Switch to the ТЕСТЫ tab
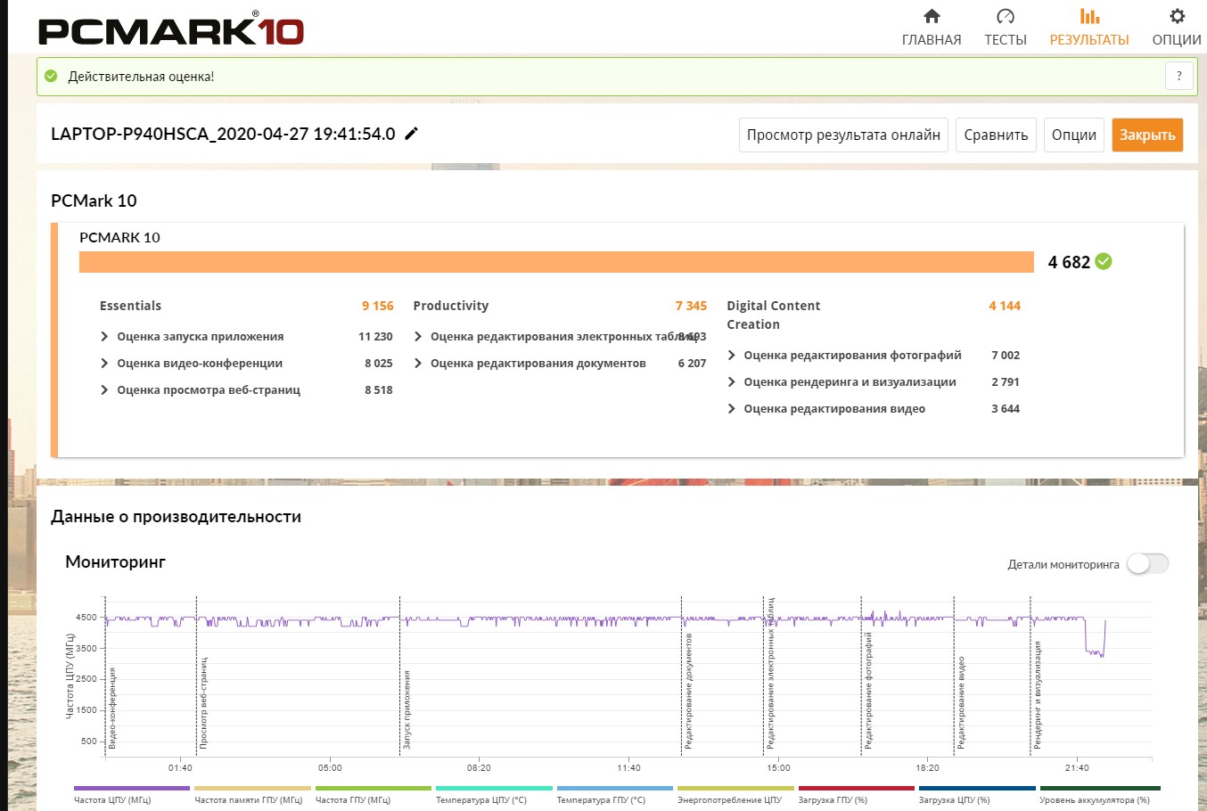The height and width of the screenshot is (811, 1207). click(1006, 28)
